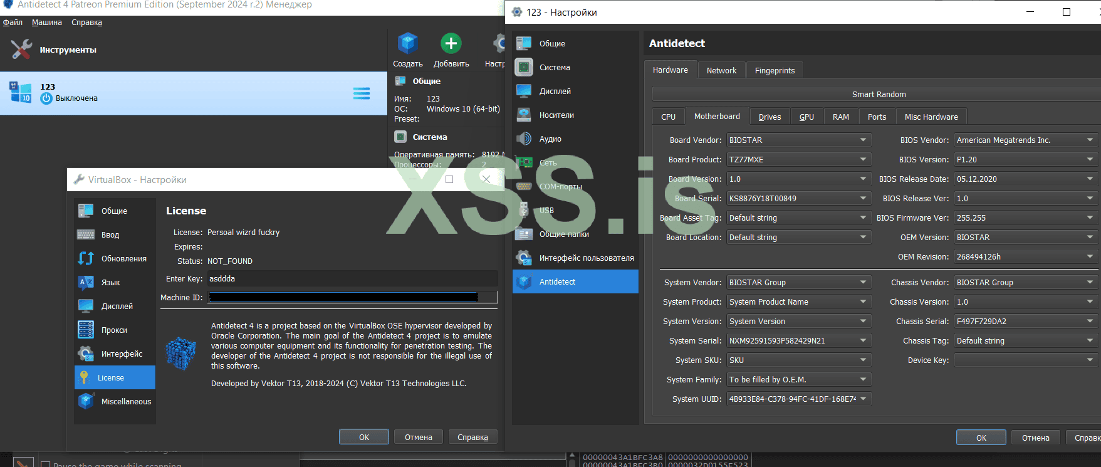This screenshot has height=467, width=1101.
Task: Open the System Vendor dropdown
Action: pyautogui.click(x=799, y=282)
